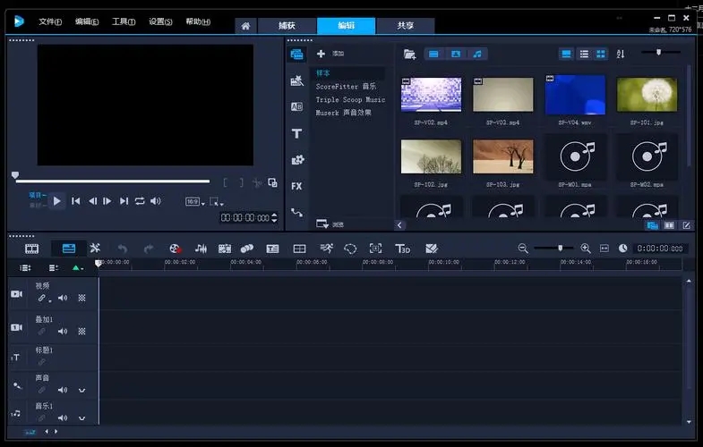Open the Title (T) library panel
Screen dimensions: 703x447
point(296,133)
